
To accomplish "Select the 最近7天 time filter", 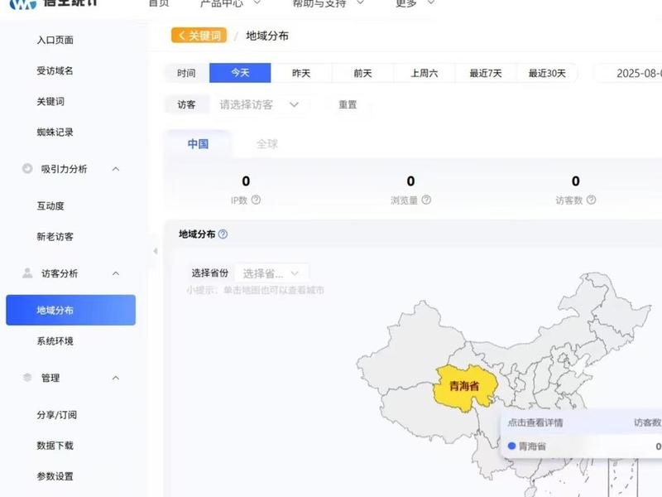I will (x=486, y=73).
